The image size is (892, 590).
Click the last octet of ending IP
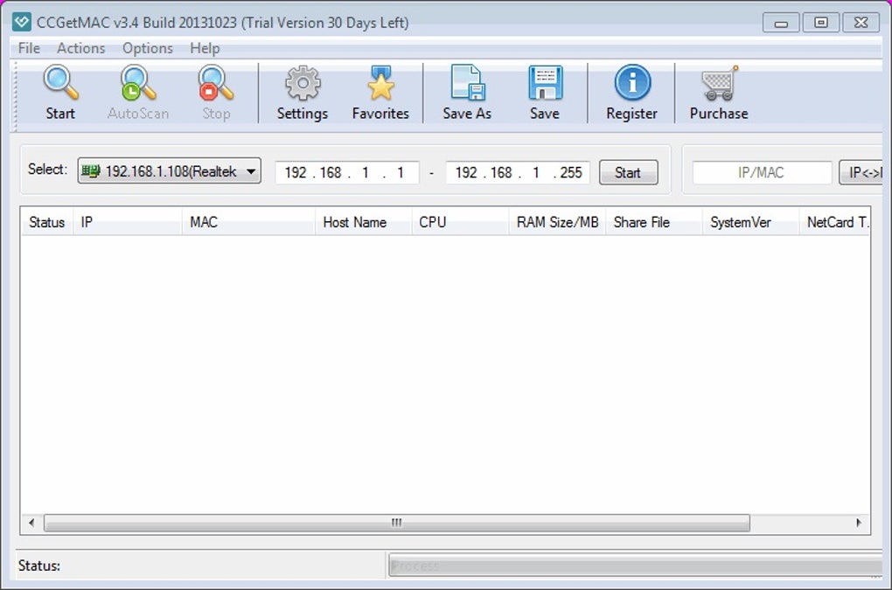[570, 172]
